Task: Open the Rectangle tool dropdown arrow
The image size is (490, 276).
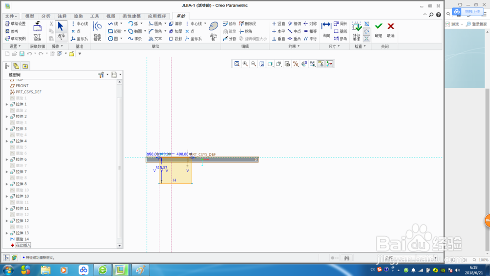Action: 124,31
